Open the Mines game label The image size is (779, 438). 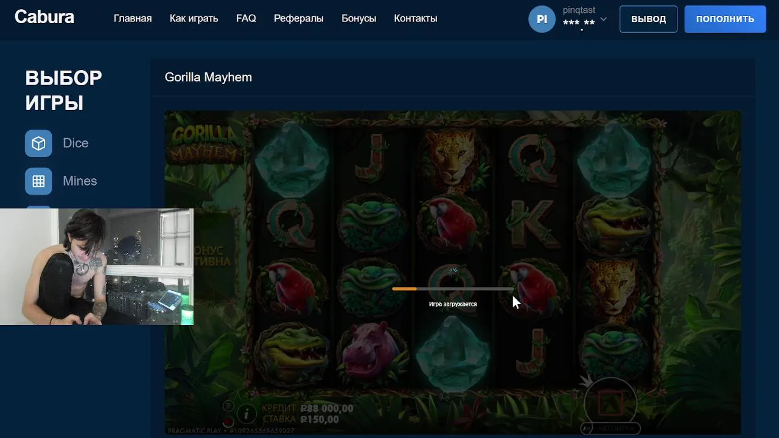80,181
